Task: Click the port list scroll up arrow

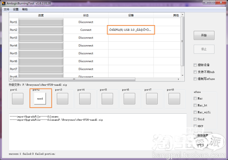Action: pos(182,15)
